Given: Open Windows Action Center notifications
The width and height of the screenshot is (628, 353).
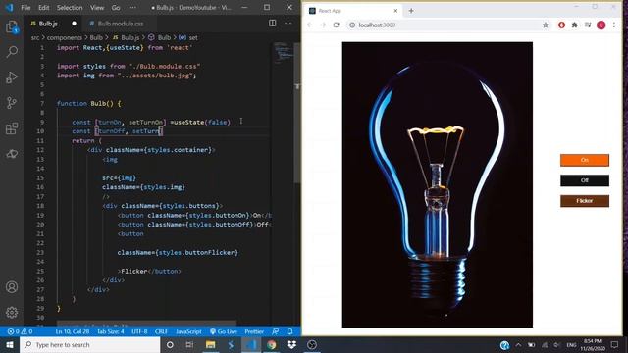Looking at the screenshot, I should (x=614, y=344).
